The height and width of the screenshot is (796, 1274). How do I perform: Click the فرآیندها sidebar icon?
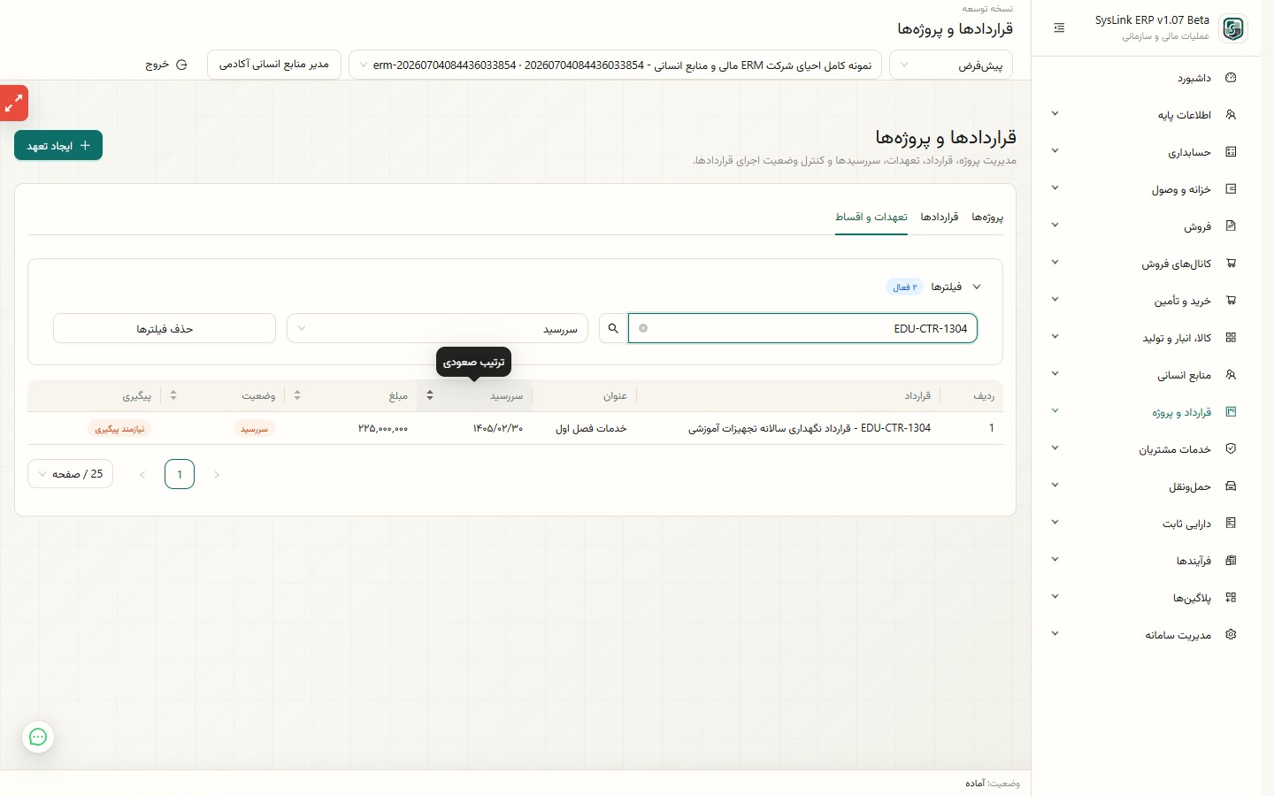pyautogui.click(x=1231, y=561)
